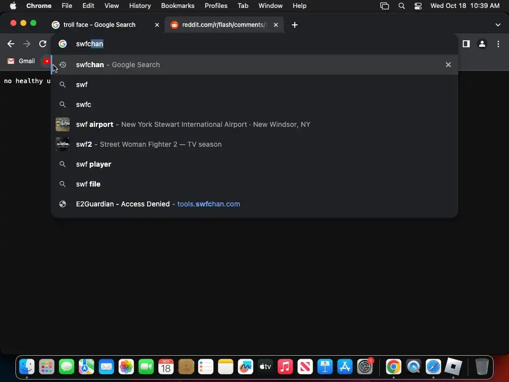Viewport: 509px width, 382px height.
Task: Open Spotlight search in menu bar
Action: click(402, 6)
